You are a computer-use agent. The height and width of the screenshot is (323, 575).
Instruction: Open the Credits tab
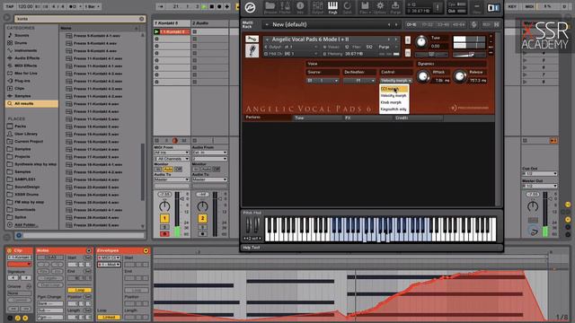tap(418, 118)
